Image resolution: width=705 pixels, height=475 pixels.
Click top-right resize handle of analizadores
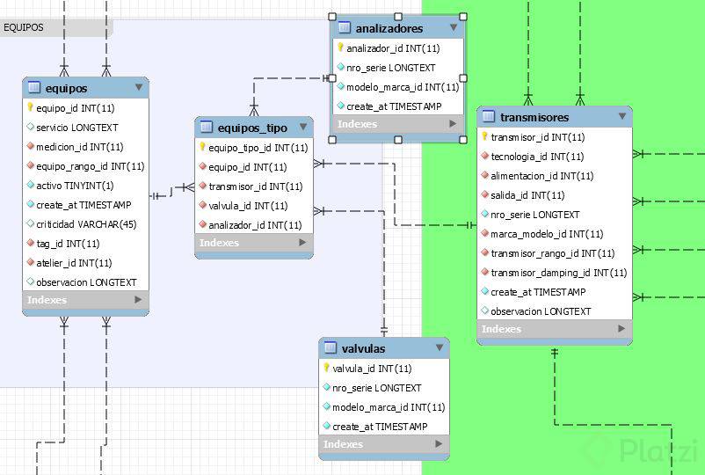(x=463, y=17)
